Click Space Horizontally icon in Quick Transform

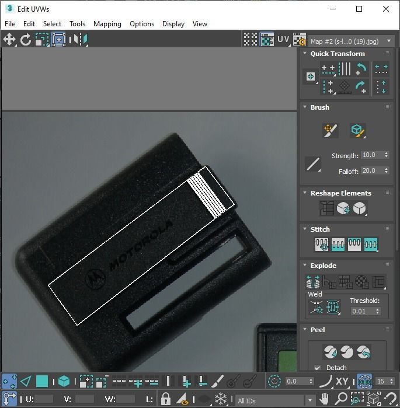(381, 69)
